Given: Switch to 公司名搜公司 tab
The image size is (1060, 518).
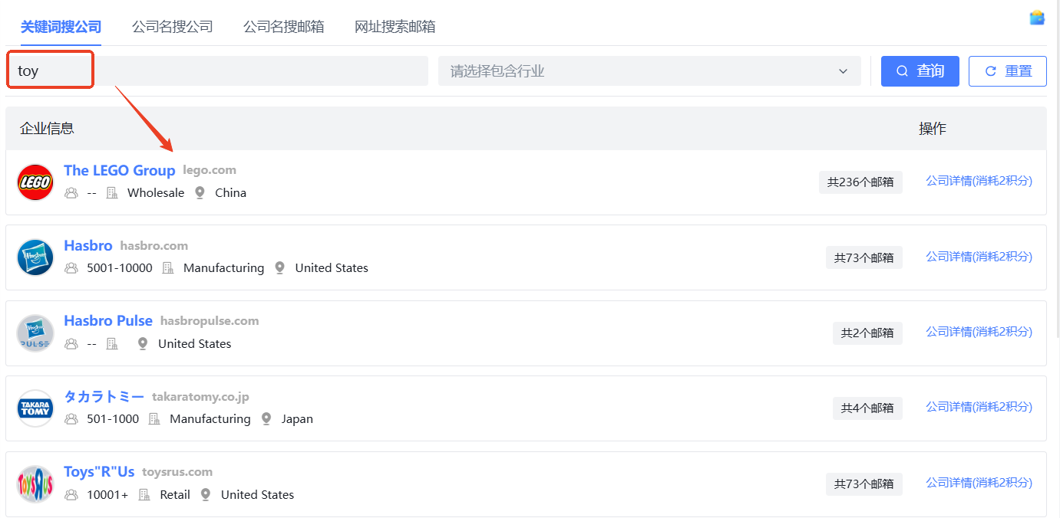Looking at the screenshot, I should click(x=172, y=27).
